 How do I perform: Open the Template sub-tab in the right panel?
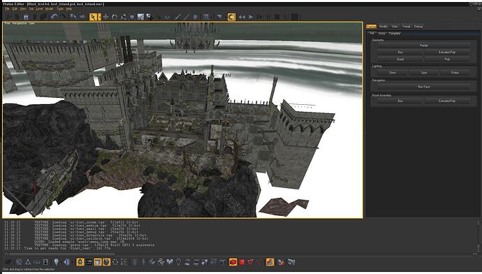click(x=395, y=34)
